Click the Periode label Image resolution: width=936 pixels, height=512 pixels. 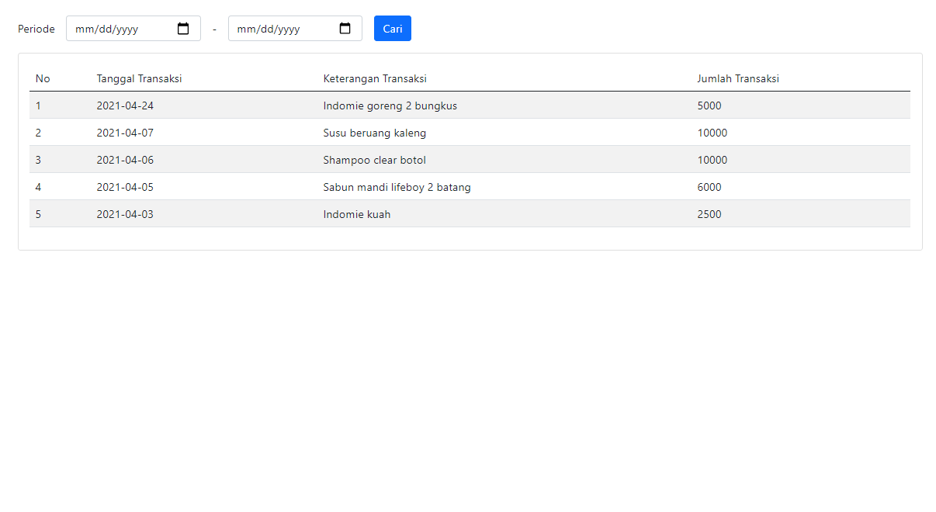(x=36, y=29)
